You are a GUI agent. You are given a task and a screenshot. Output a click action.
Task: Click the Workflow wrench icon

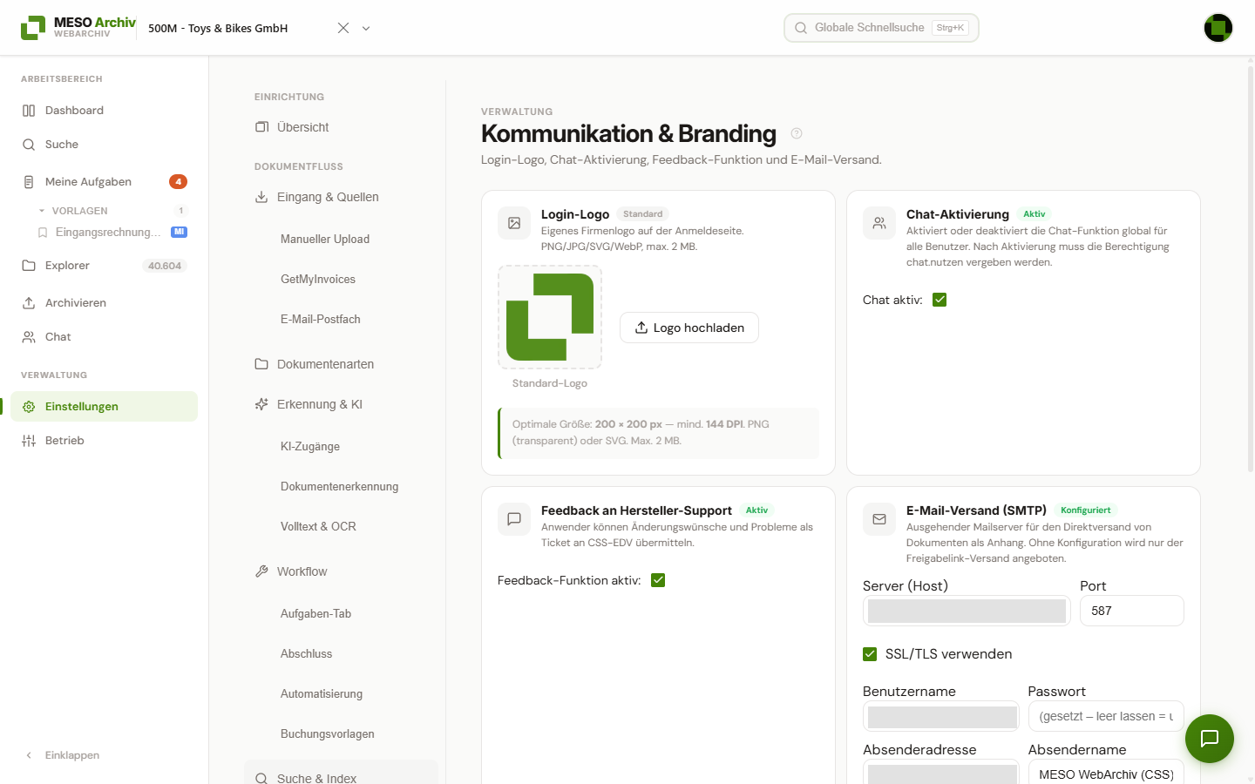click(x=261, y=571)
